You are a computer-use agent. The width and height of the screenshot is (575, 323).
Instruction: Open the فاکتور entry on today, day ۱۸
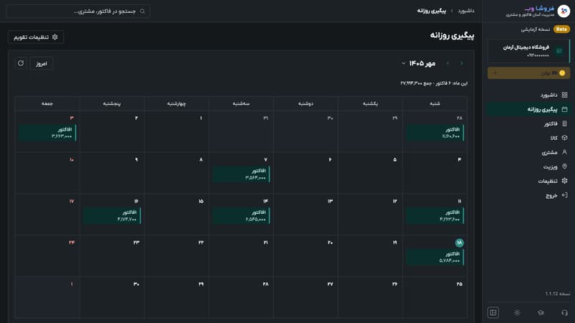point(435,257)
